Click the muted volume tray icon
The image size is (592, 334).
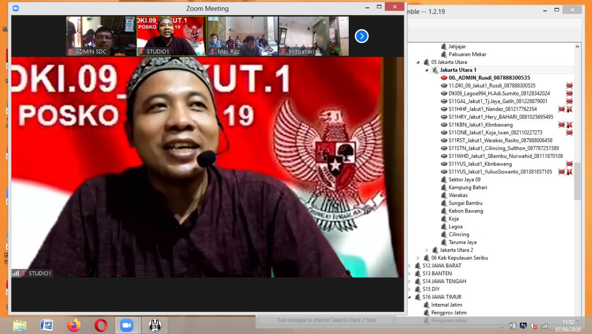pyautogui.click(x=533, y=326)
